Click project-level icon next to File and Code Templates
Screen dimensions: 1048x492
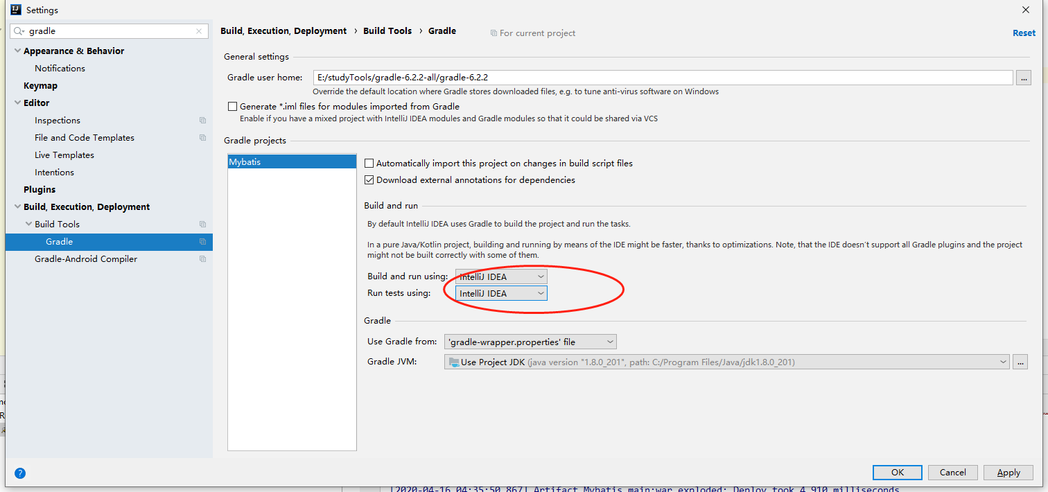tap(202, 138)
